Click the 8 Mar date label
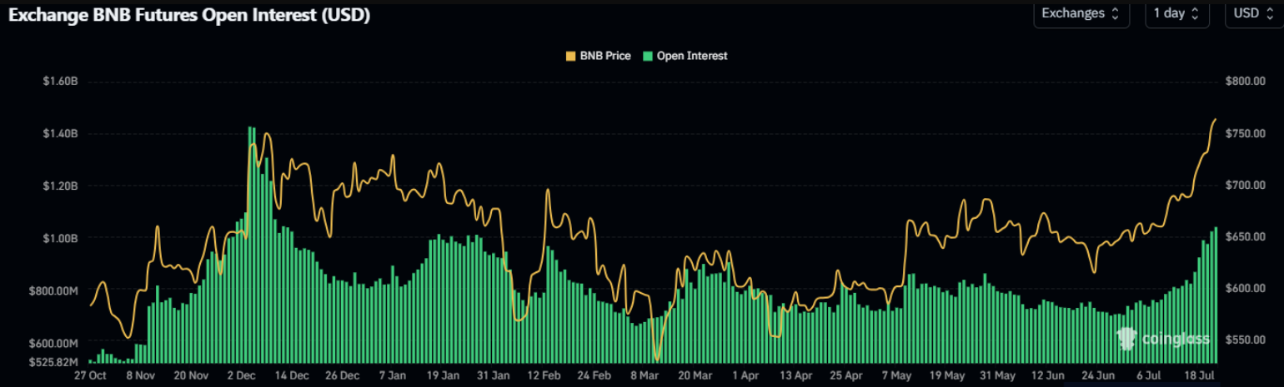Image resolution: width=1284 pixels, height=387 pixels. [645, 376]
